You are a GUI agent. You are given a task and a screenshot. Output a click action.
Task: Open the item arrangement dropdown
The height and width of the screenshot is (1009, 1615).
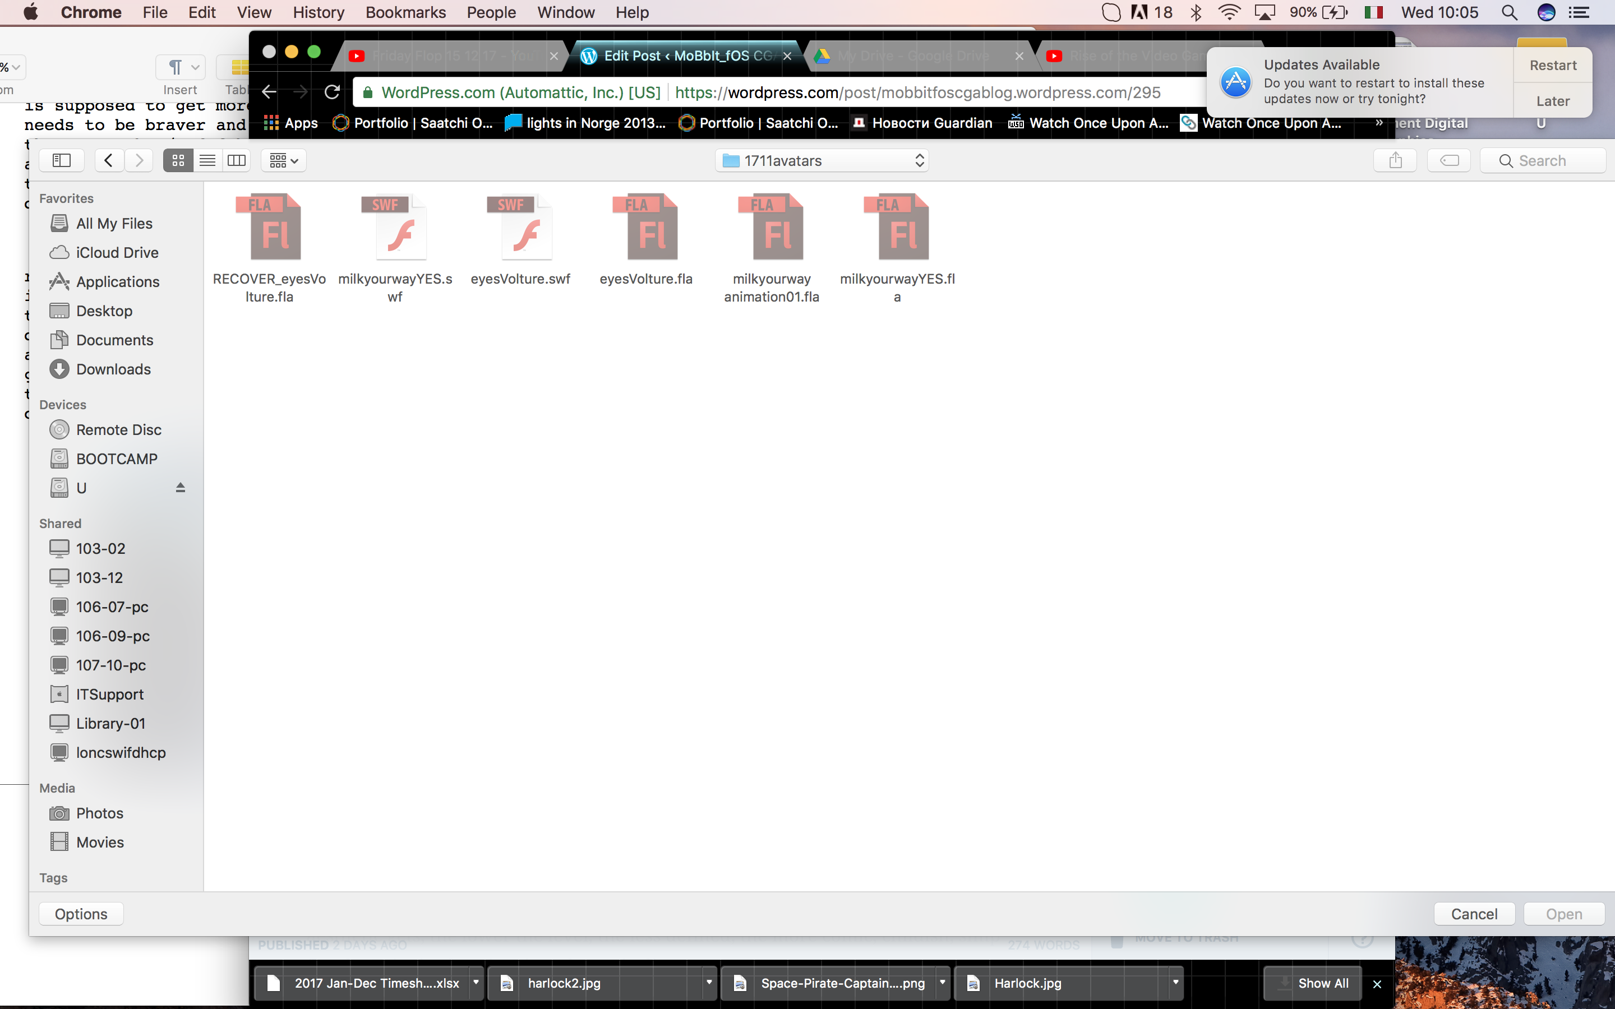(284, 160)
